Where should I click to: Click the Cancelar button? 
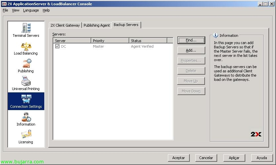pyautogui.click(x=206, y=158)
